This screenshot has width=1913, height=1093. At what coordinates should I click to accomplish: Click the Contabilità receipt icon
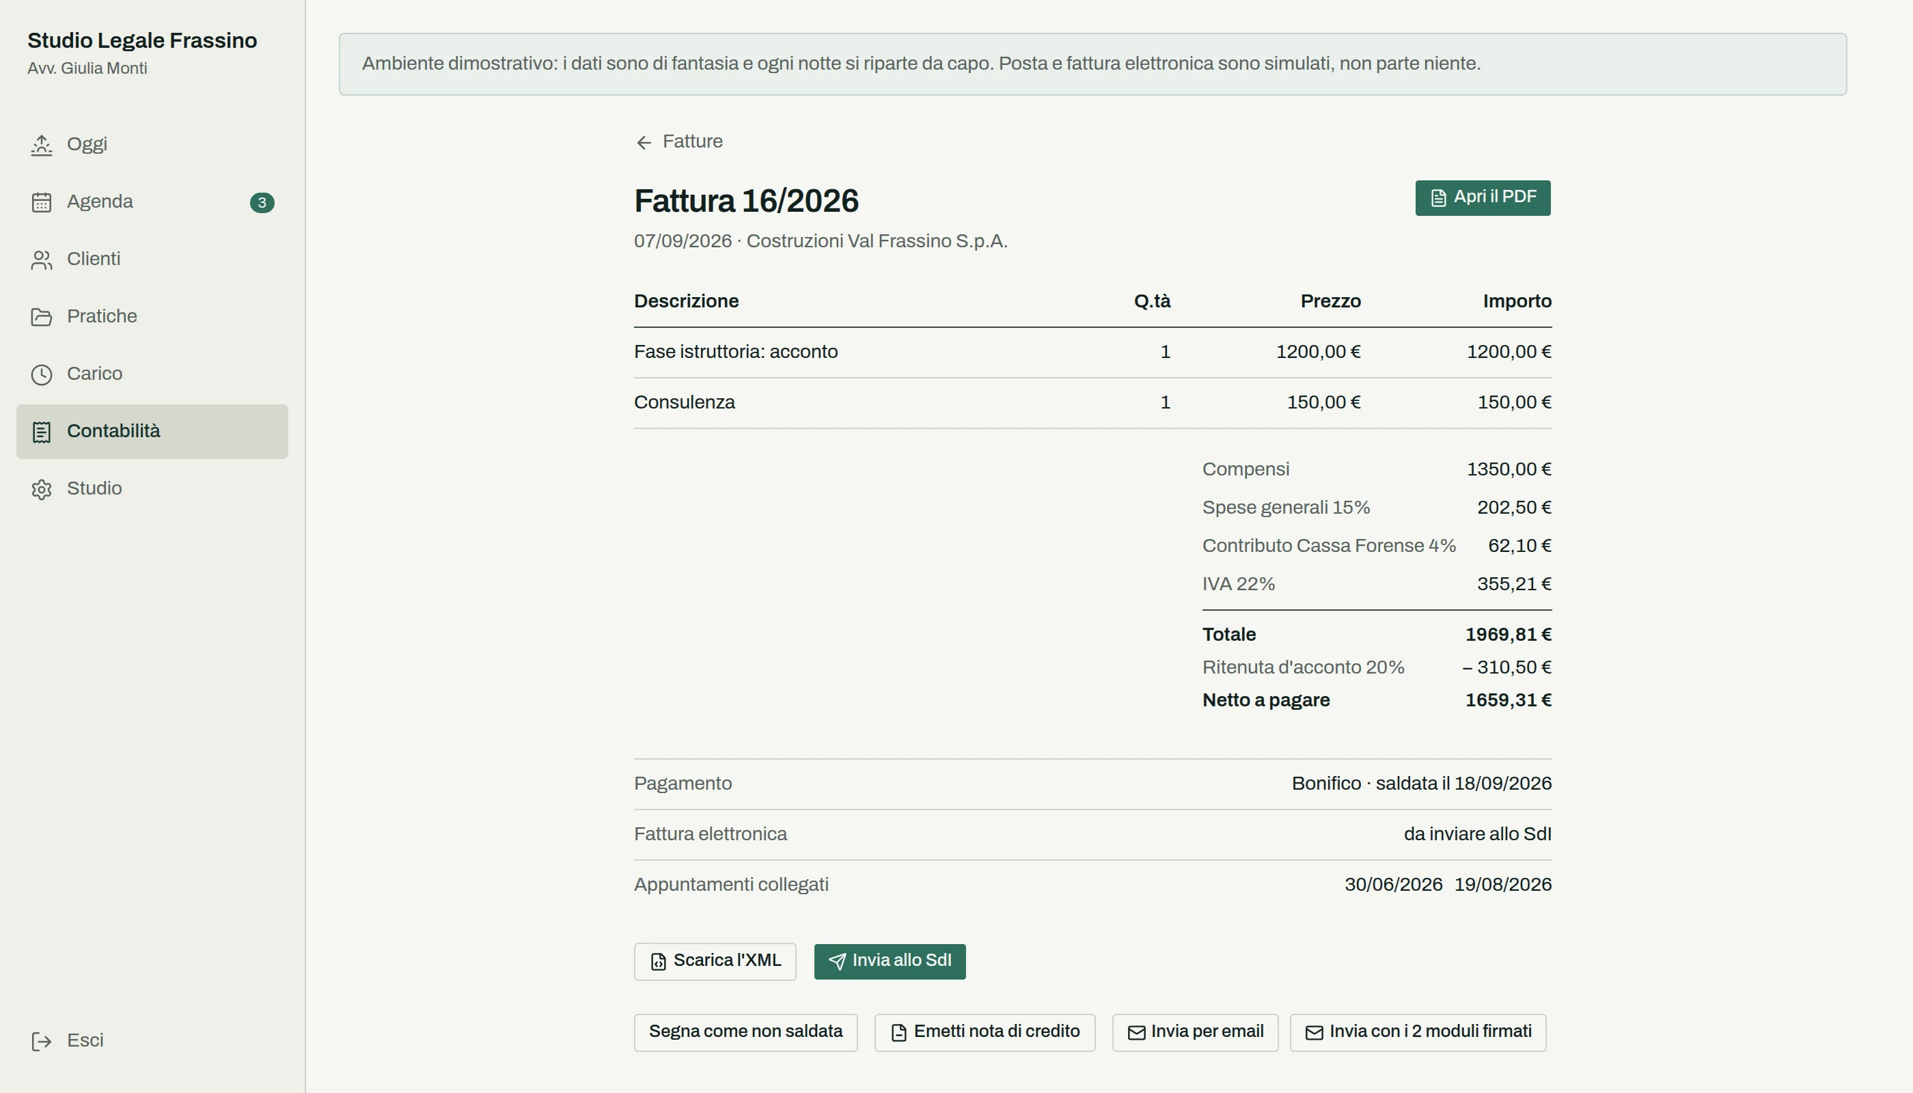[41, 432]
